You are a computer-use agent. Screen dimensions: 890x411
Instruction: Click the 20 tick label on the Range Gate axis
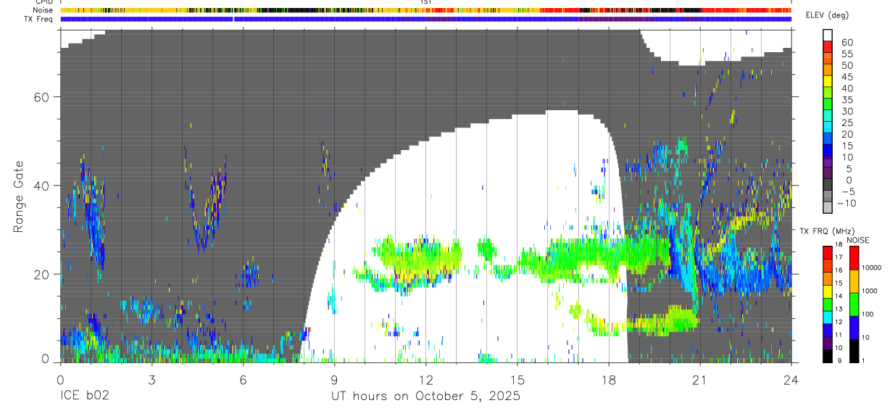pyautogui.click(x=42, y=274)
